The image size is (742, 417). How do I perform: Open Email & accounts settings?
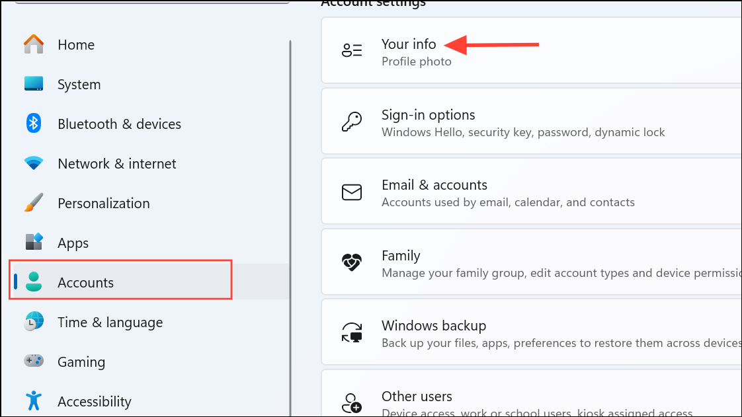tap(532, 192)
